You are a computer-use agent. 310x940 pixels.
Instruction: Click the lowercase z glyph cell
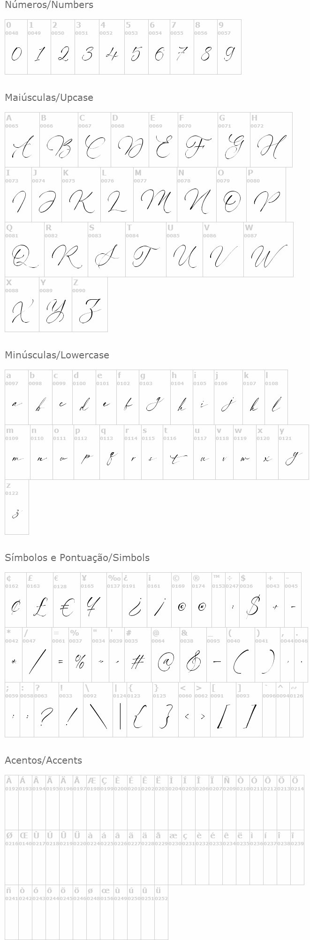17,514
